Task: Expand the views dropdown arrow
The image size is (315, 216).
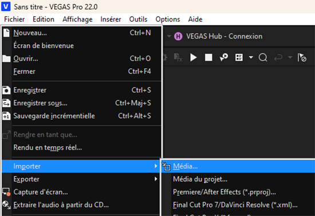Action: (251, 58)
